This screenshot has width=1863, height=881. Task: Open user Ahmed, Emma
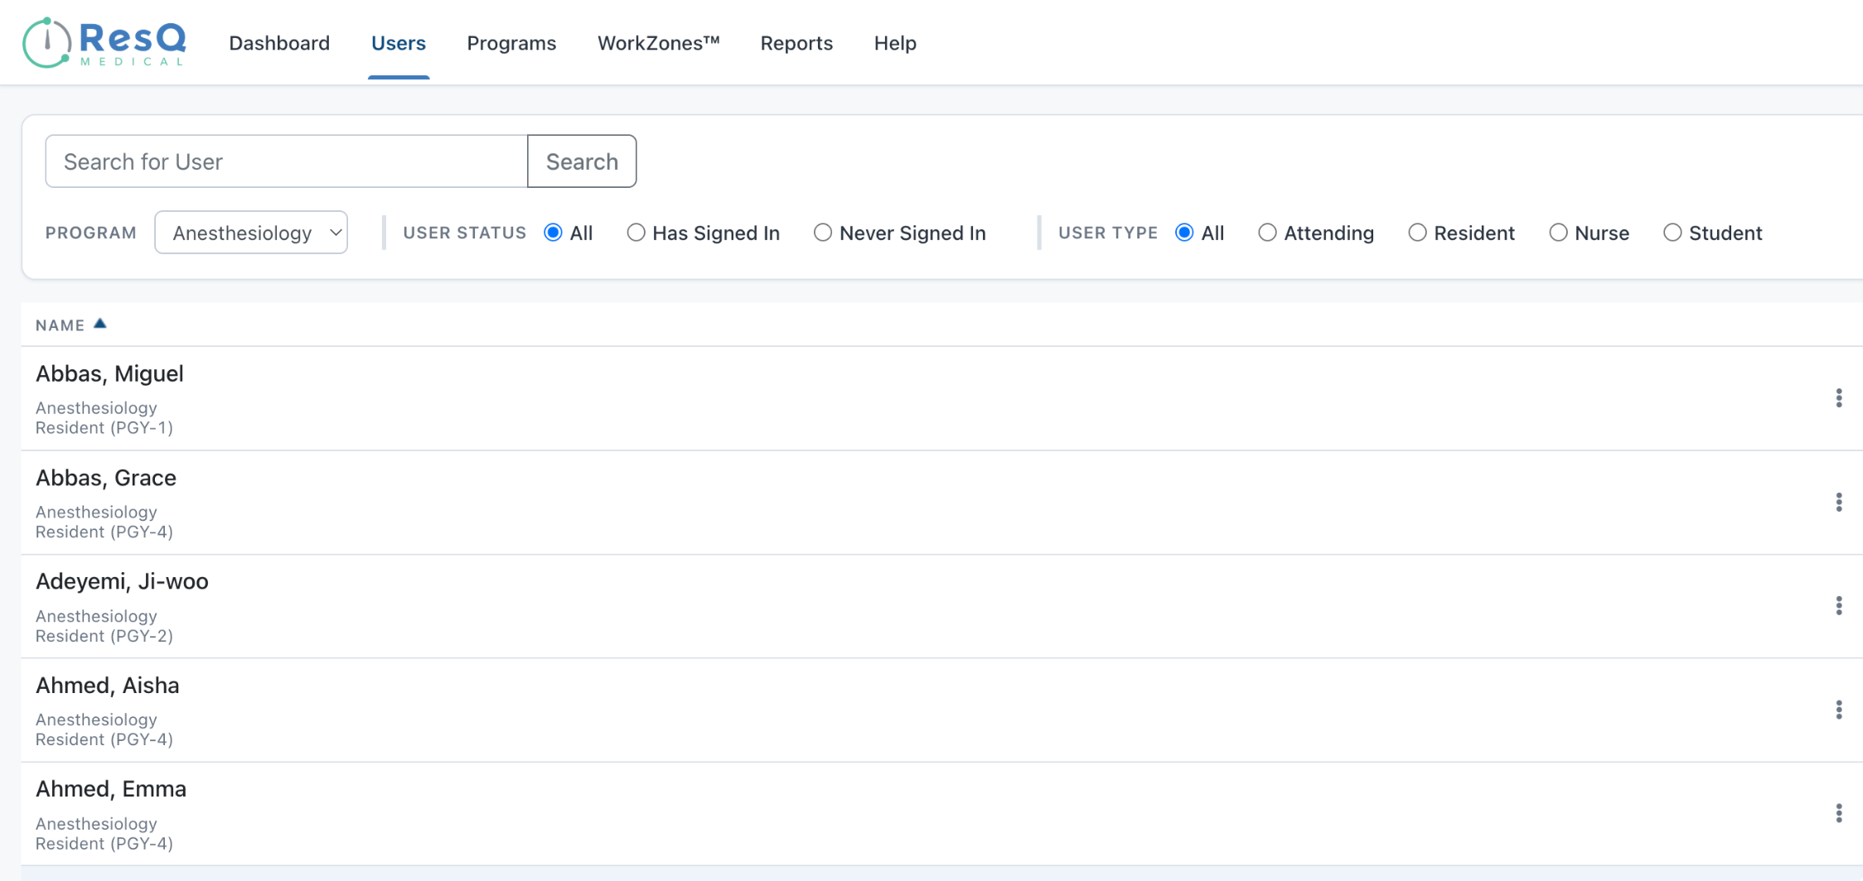coord(111,788)
